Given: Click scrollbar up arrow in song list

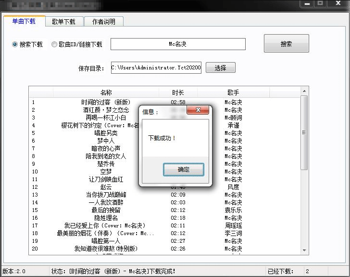Looking at the screenshot, I should click(304, 91).
